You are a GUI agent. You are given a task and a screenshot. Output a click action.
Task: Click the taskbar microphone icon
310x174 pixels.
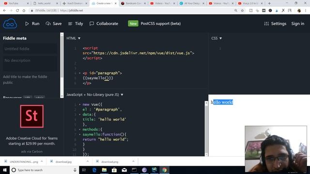tap(75, 170)
